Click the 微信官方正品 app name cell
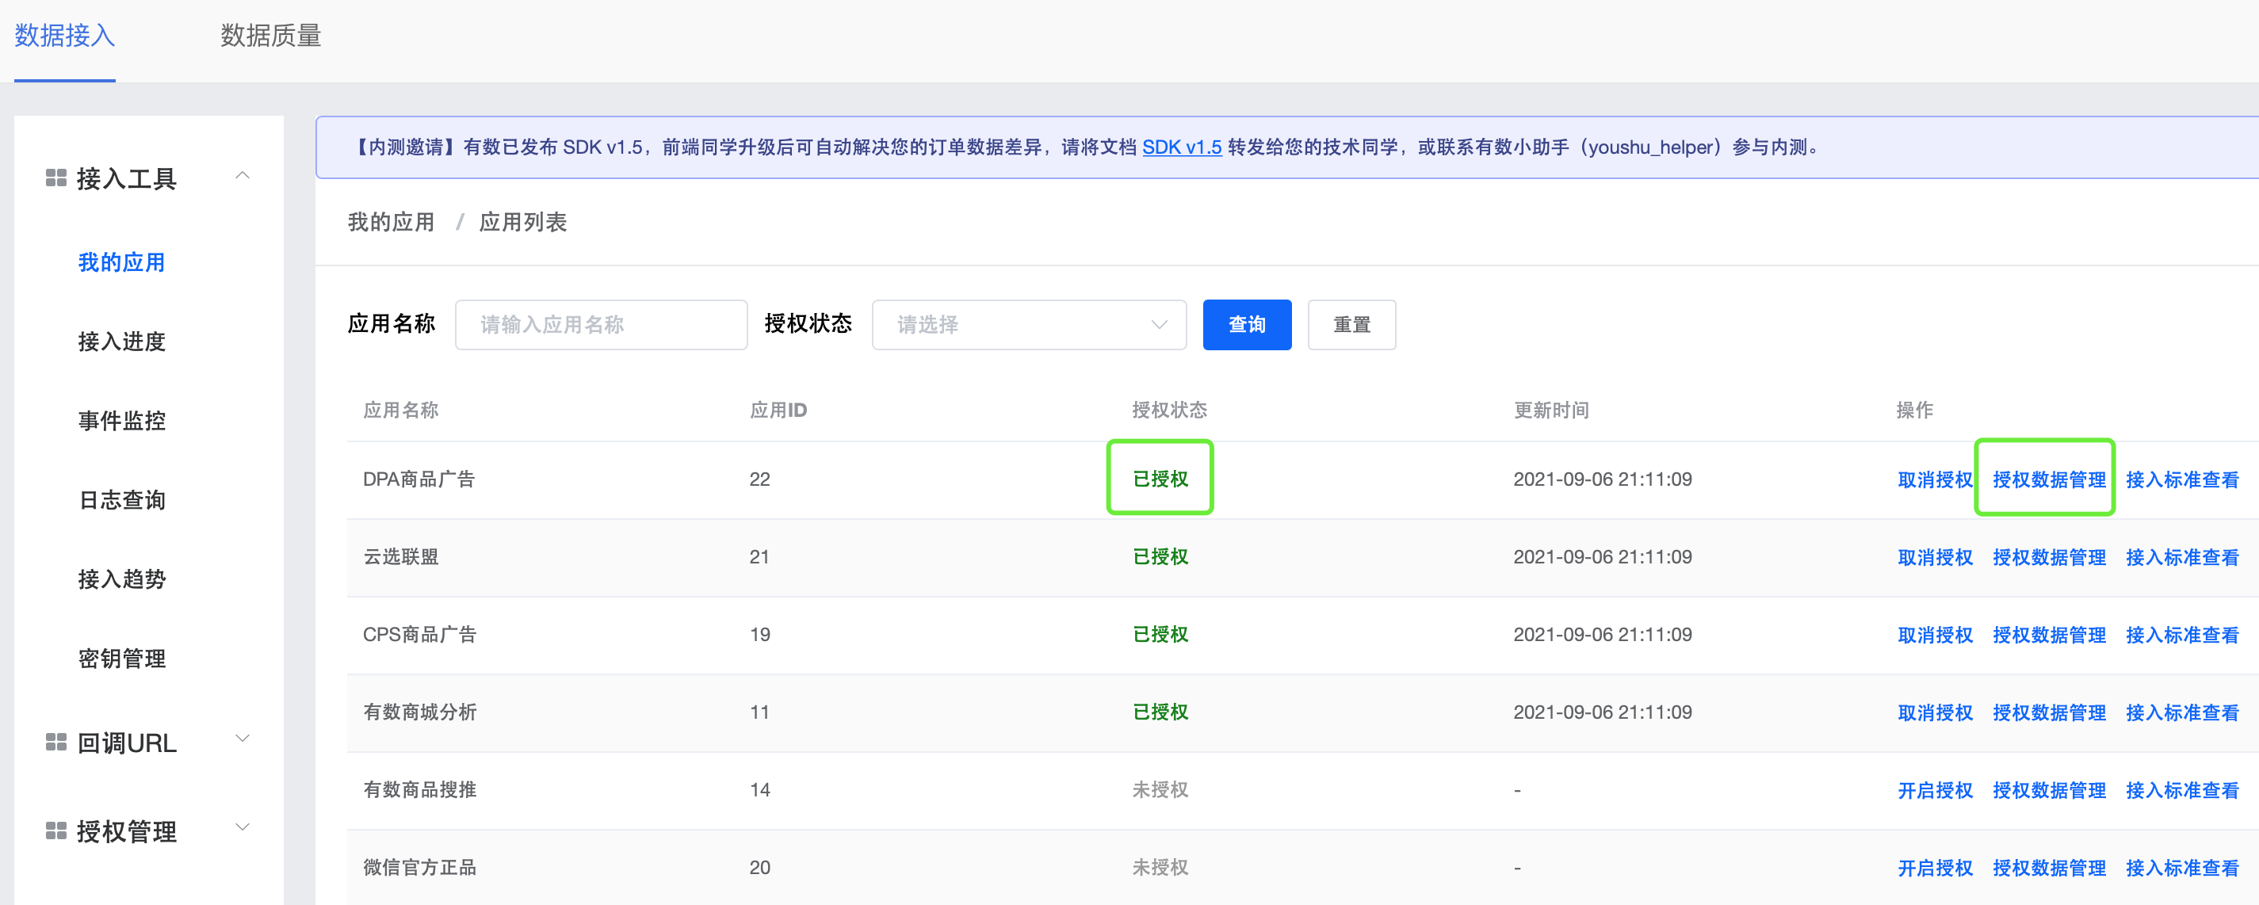Image resolution: width=2259 pixels, height=905 pixels. coord(419,866)
